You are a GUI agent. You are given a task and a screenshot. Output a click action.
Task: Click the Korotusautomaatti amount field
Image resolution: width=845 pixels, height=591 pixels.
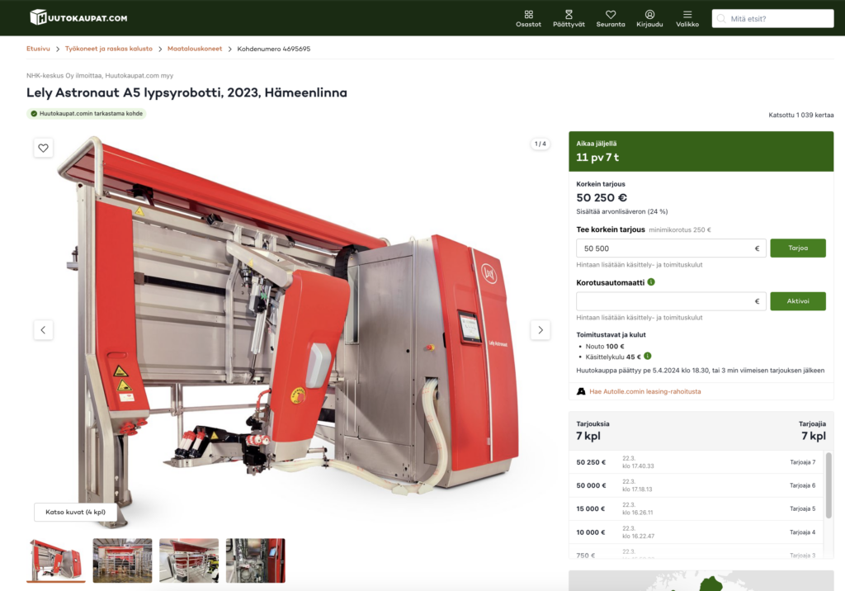click(671, 301)
